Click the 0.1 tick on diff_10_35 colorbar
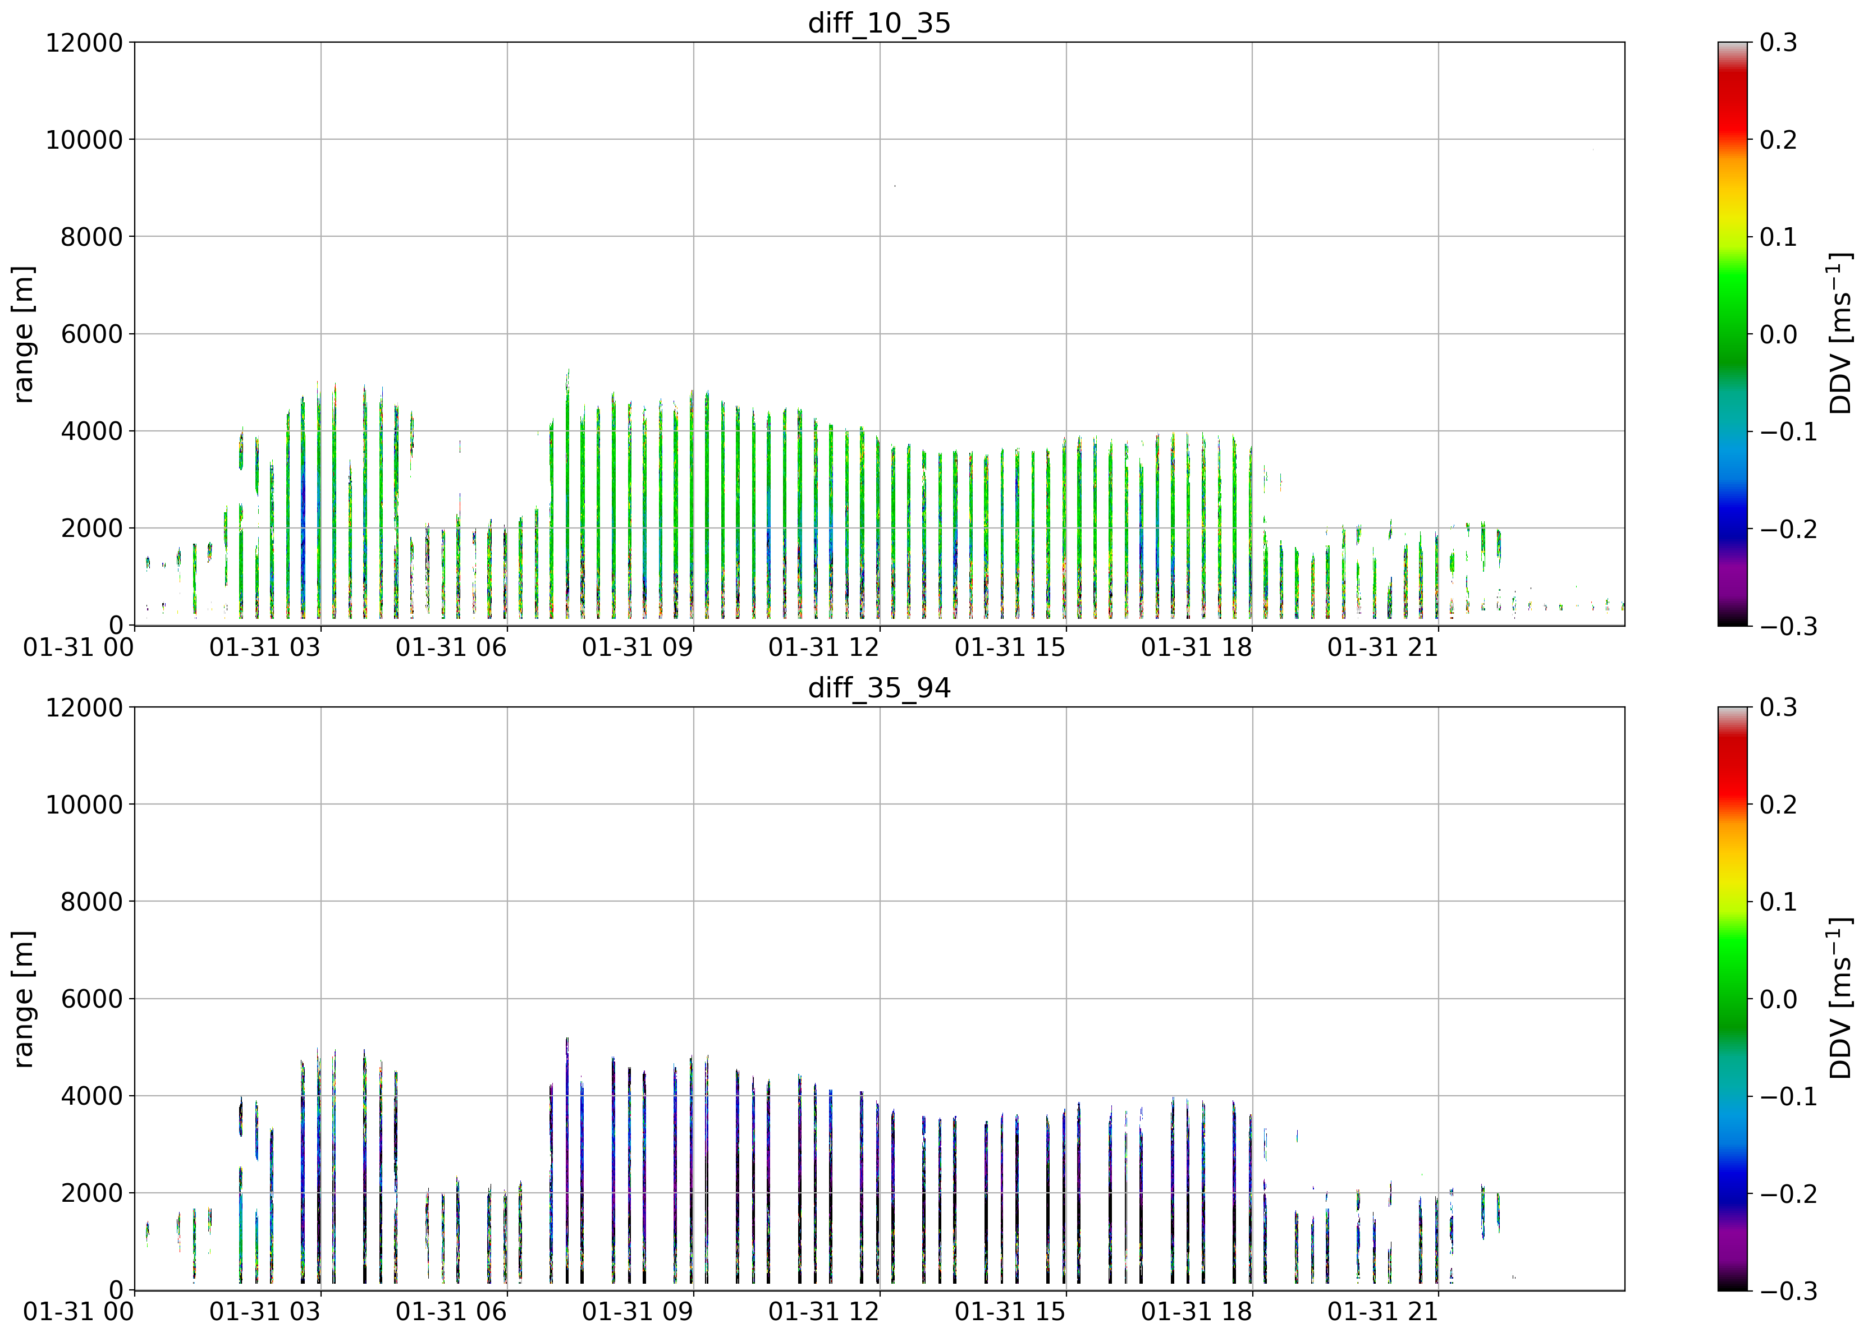Screen dimensions: 1868x1337 click(1779, 237)
